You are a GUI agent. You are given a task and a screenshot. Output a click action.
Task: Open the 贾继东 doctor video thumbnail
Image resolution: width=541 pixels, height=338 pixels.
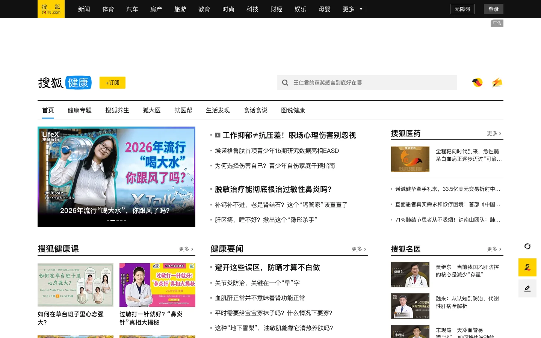[410, 275]
